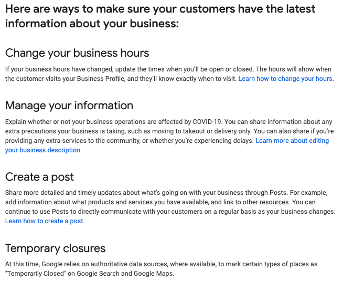Click the paragraph starting 'Share more detailed'
Image resolution: width=343 pixels, height=281 pixels.
tap(170, 207)
